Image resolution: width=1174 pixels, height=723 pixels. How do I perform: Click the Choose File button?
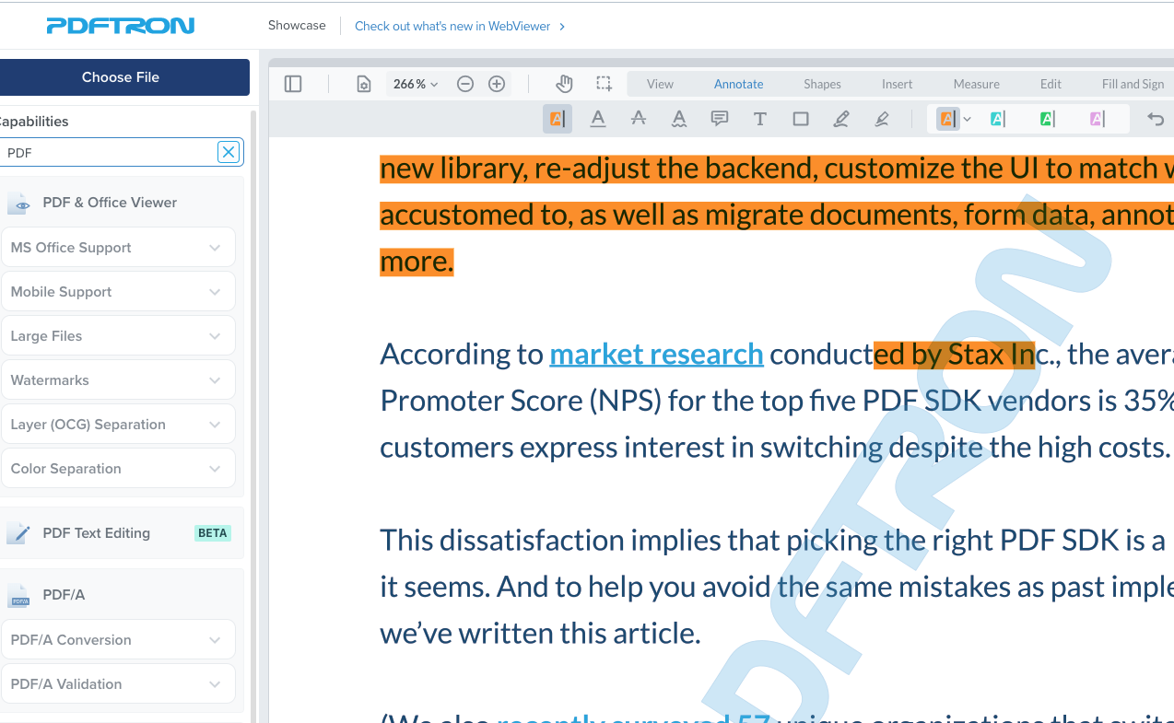[x=121, y=77]
